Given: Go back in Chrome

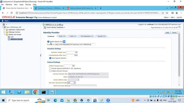Looking at the screenshot, I should pos(3,13).
